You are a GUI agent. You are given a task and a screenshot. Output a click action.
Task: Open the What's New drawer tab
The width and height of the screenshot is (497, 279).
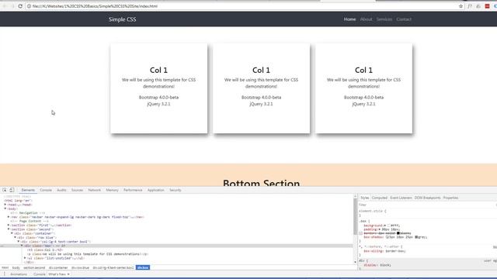tap(57, 274)
